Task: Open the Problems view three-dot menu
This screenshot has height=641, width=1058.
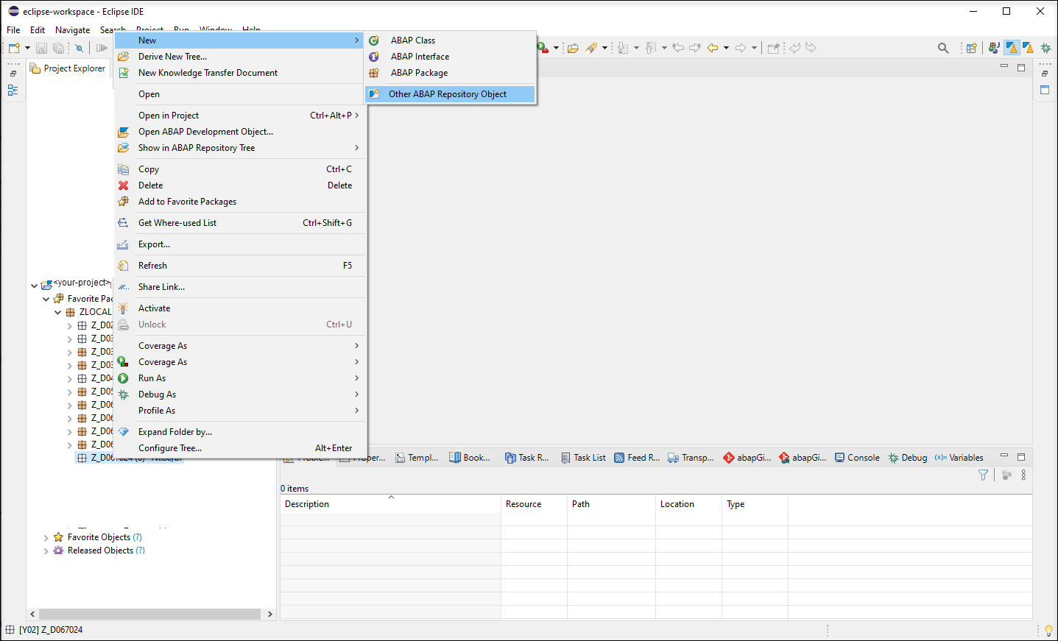Action: (x=1023, y=475)
